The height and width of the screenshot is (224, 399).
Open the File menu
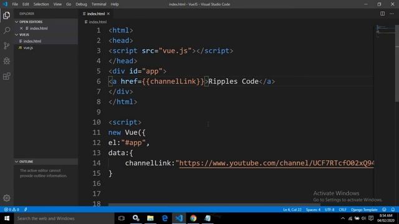(x=15, y=4)
